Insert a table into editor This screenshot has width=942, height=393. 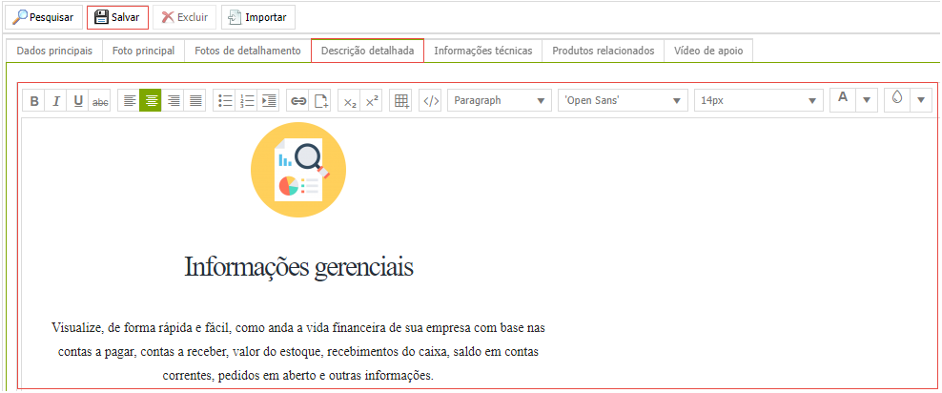point(401,101)
